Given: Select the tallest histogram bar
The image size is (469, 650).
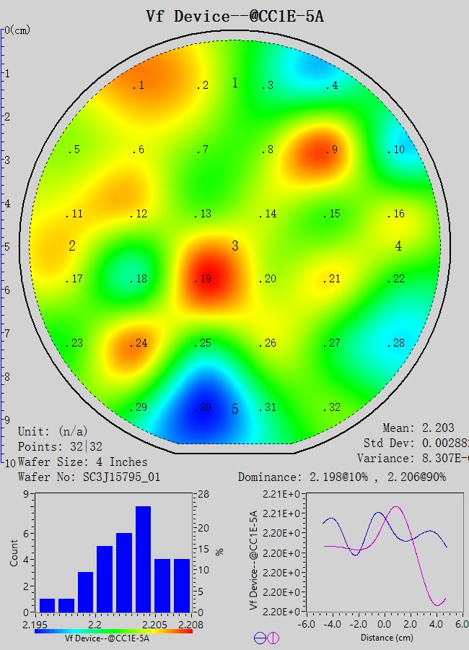Looking at the screenshot, I should [143, 558].
